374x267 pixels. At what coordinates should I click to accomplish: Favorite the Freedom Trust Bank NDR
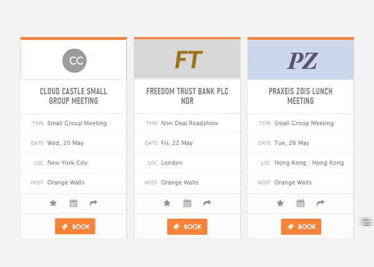pos(167,203)
